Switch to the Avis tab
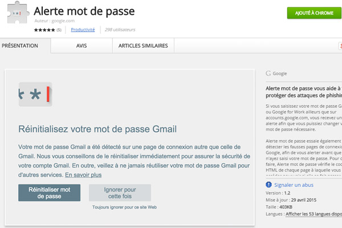 click(x=82, y=46)
